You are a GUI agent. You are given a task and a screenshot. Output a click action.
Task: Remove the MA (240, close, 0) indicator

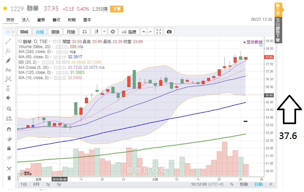pos(66,52)
